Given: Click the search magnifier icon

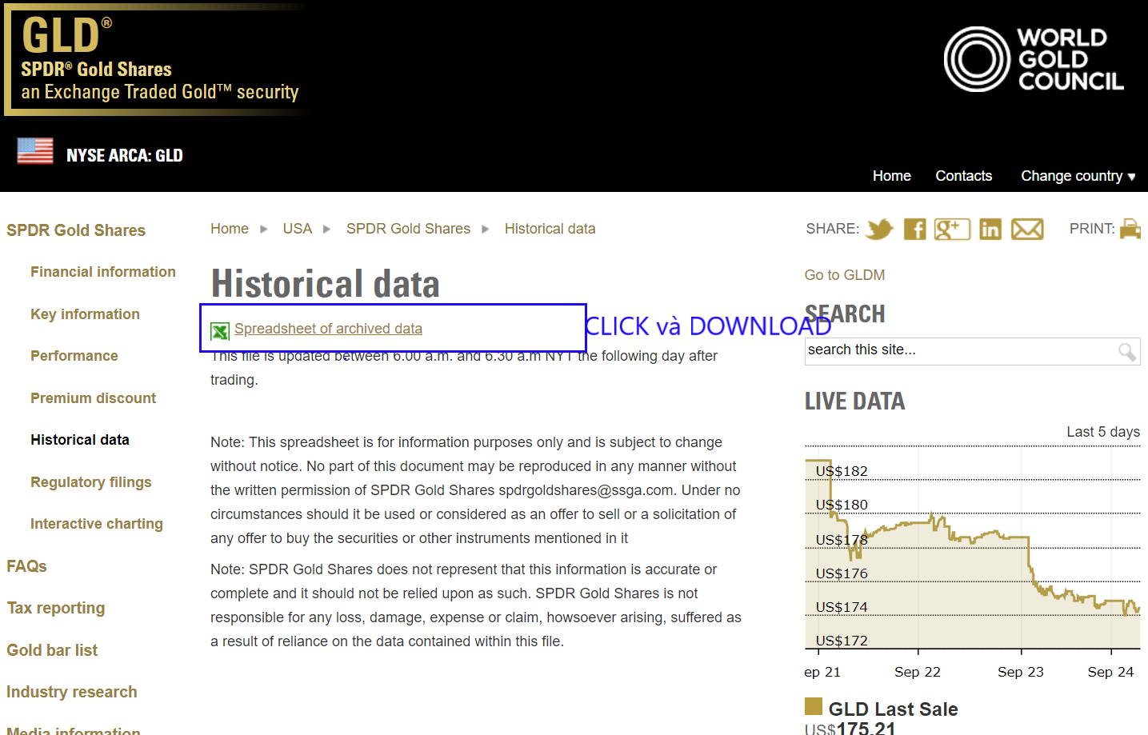Looking at the screenshot, I should click(1126, 351).
